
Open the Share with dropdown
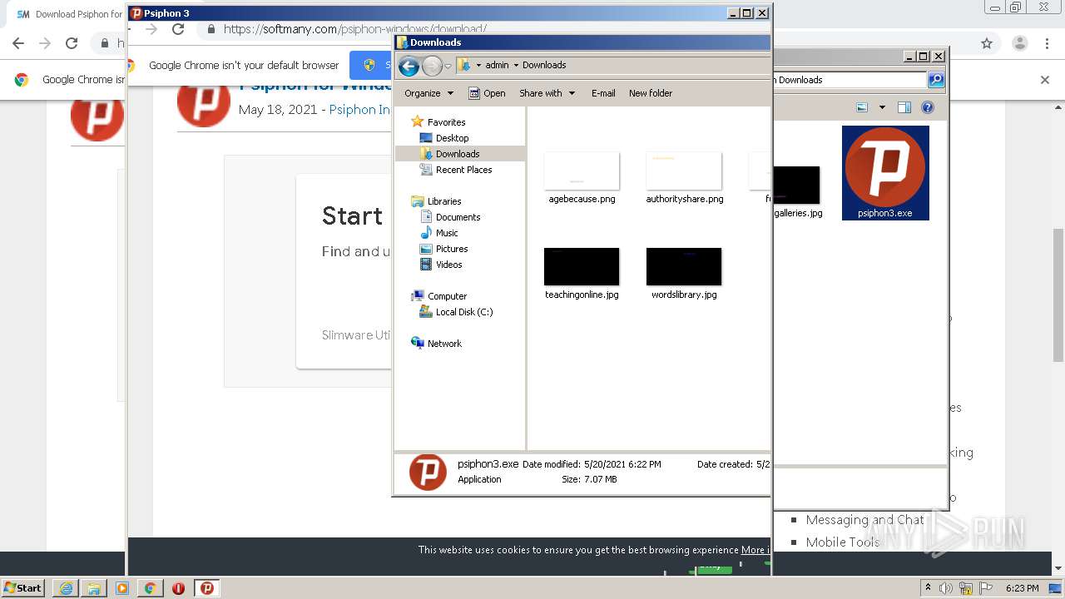coord(547,93)
